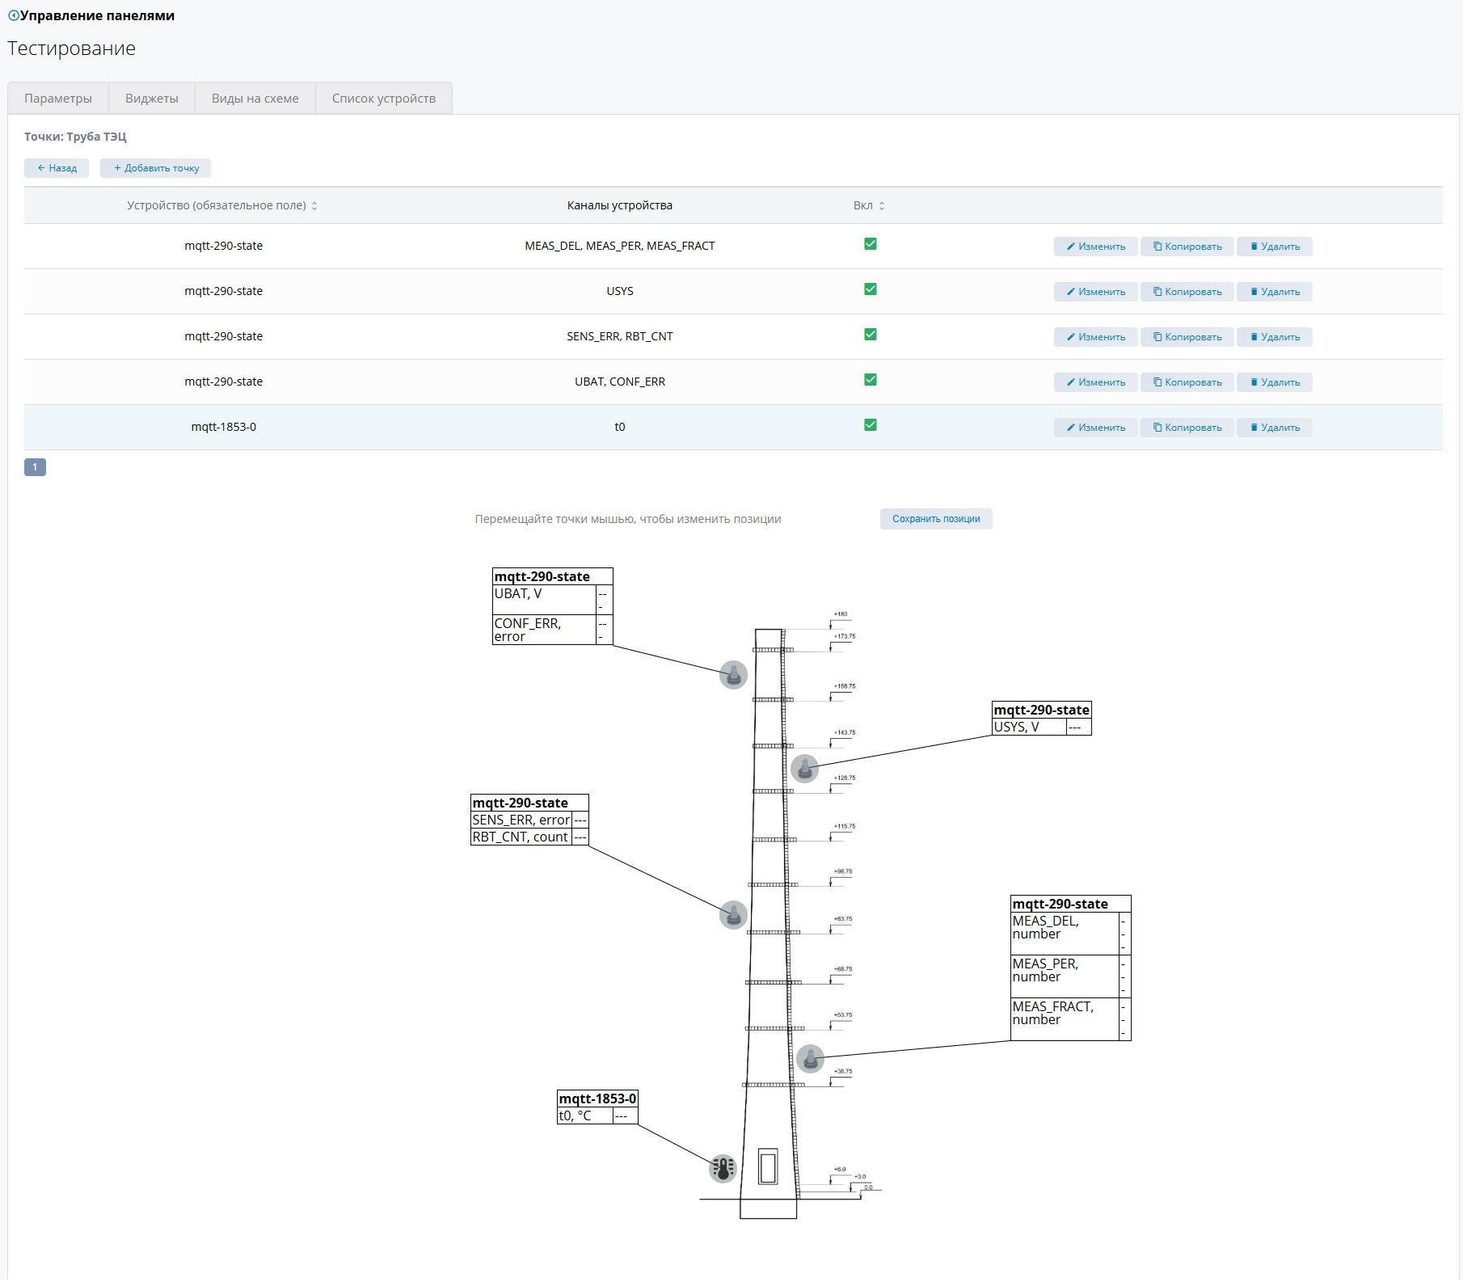The height and width of the screenshot is (1282, 1463).
Task: Click the Сохранить позиции button
Action: point(935,519)
